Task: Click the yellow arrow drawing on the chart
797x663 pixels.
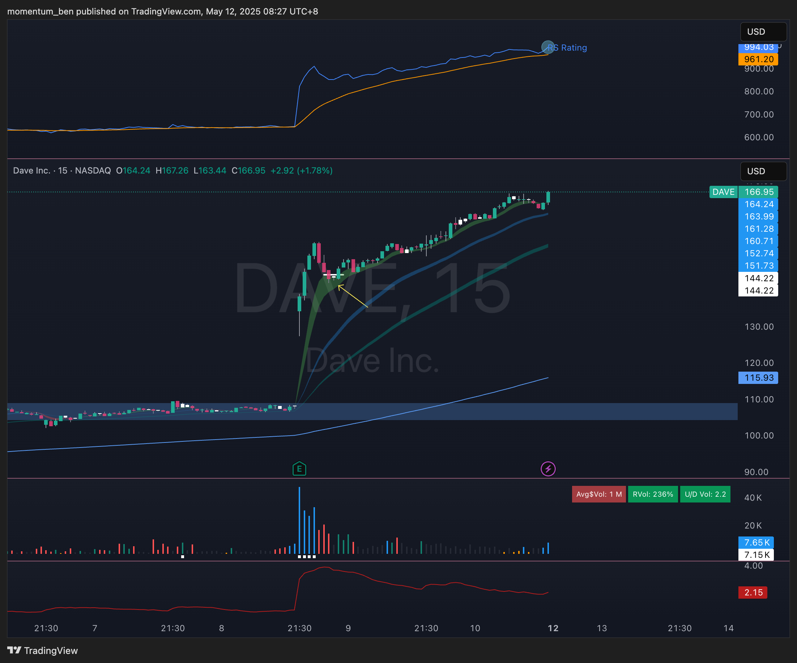Action: (x=353, y=296)
